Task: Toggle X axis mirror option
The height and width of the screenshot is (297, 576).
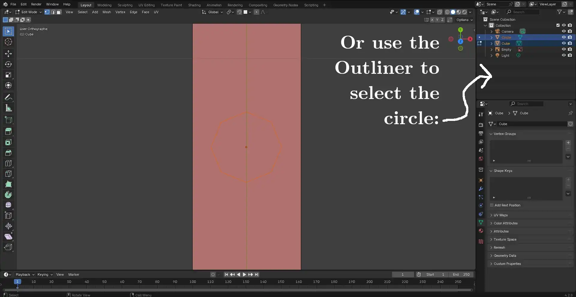Action: coord(432,20)
